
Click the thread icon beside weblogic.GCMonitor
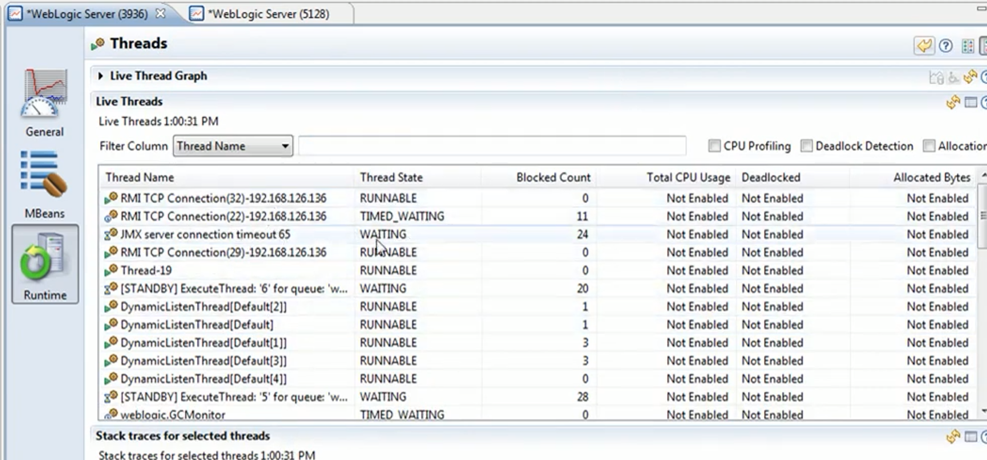[x=111, y=414]
